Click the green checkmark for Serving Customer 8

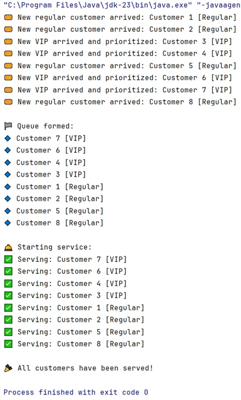(x=8, y=344)
